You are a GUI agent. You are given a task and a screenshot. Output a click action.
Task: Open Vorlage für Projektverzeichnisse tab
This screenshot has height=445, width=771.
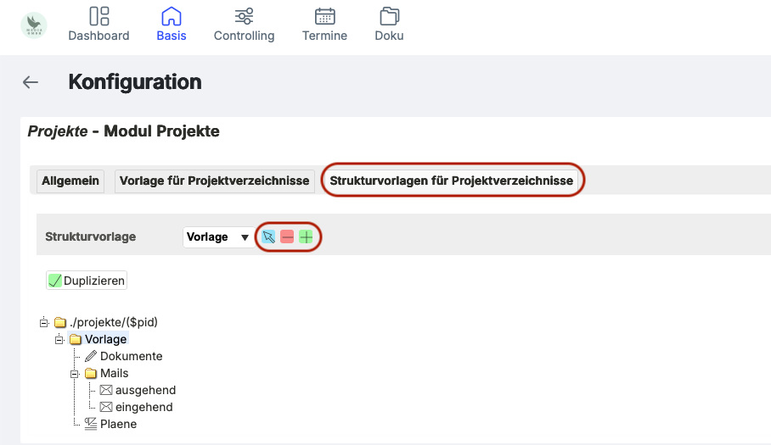214,181
